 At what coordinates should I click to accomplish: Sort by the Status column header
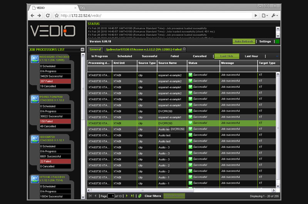204,63
